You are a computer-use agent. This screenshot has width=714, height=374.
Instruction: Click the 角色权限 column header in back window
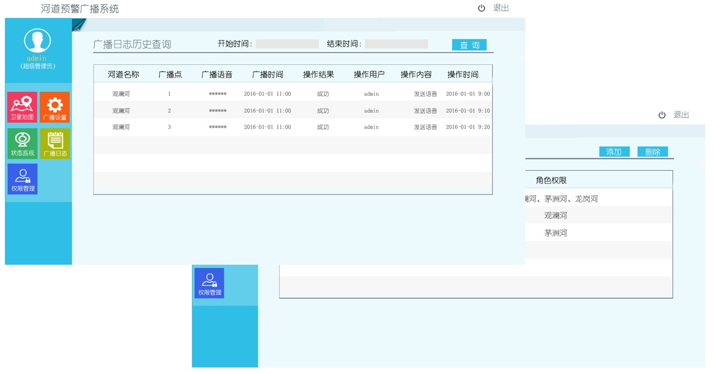551,180
